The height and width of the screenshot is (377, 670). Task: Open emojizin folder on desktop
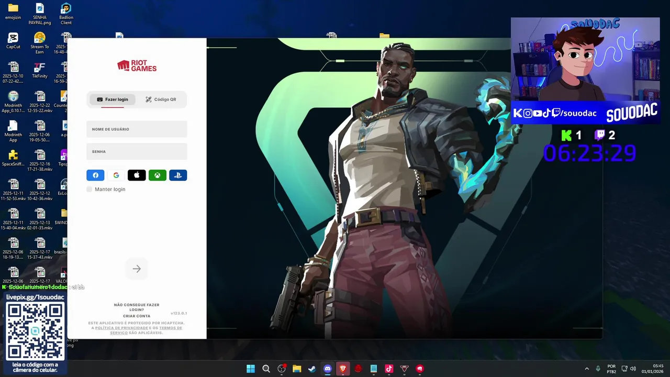pyautogui.click(x=13, y=12)
